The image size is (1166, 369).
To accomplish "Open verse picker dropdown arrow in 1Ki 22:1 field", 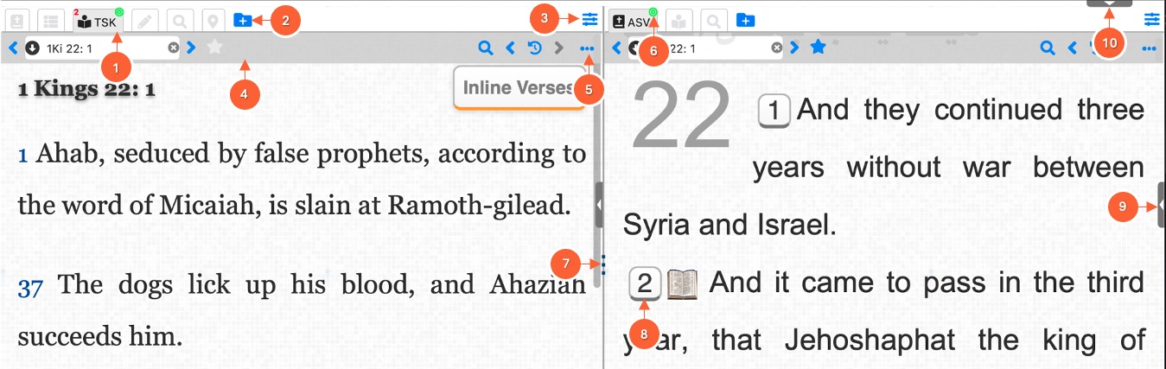I will pyautogui.click(x=32, y=48).
